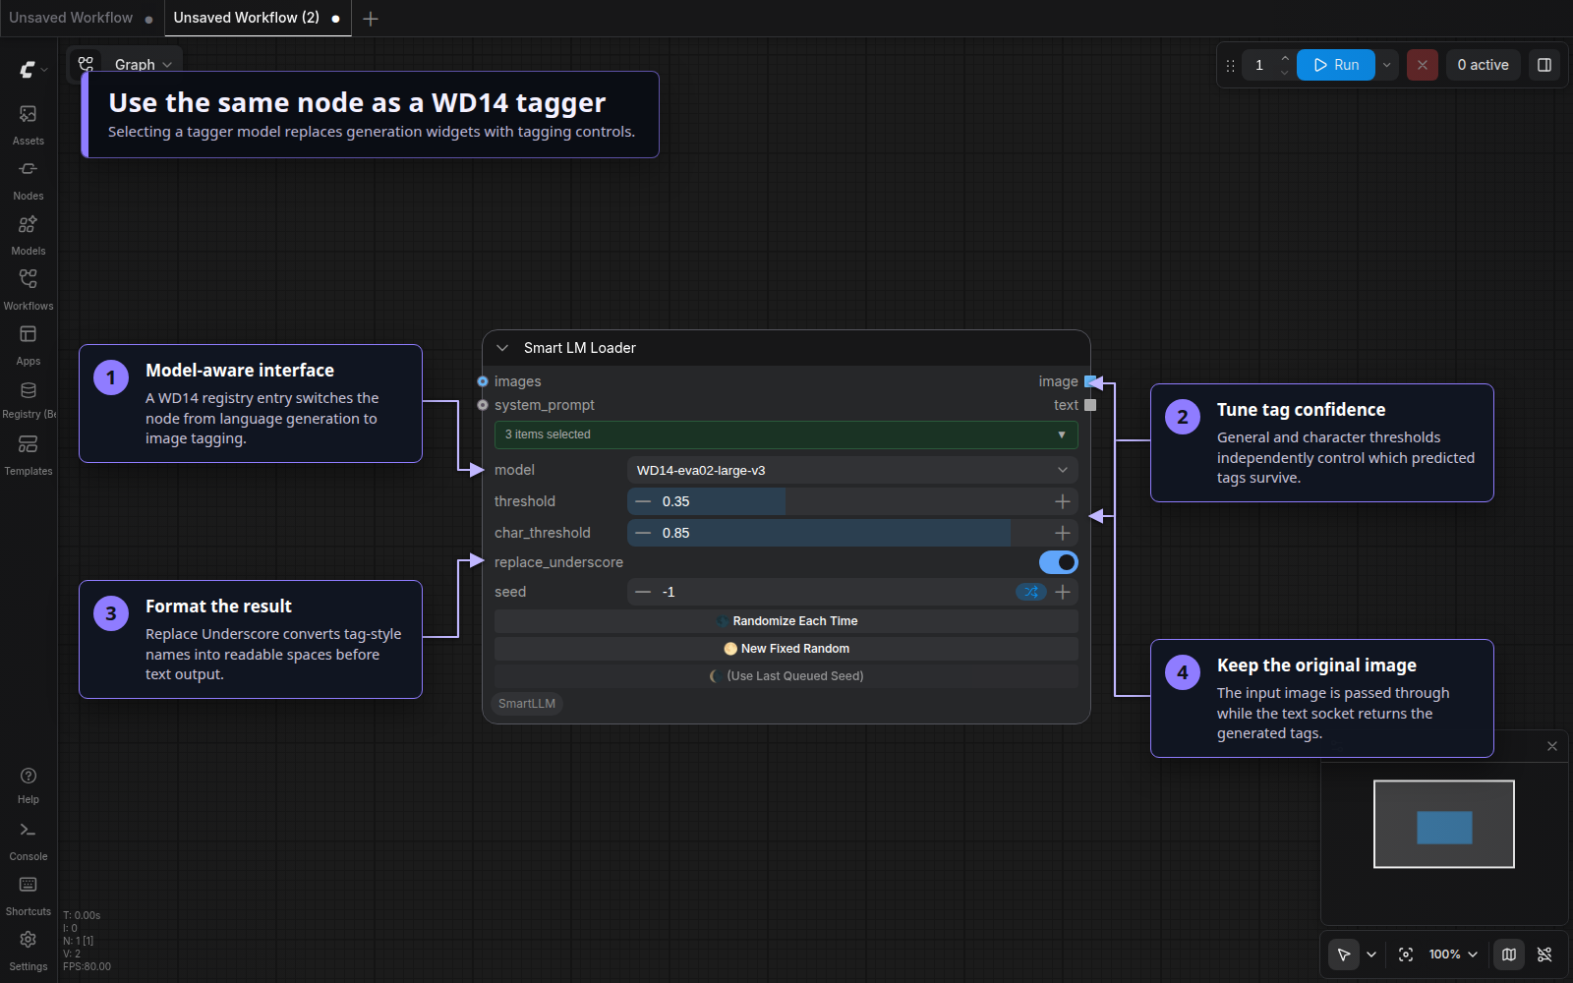Screen dimensions: 1573x983
Task: Add a new workflow tab
Action: click(371, 19)
